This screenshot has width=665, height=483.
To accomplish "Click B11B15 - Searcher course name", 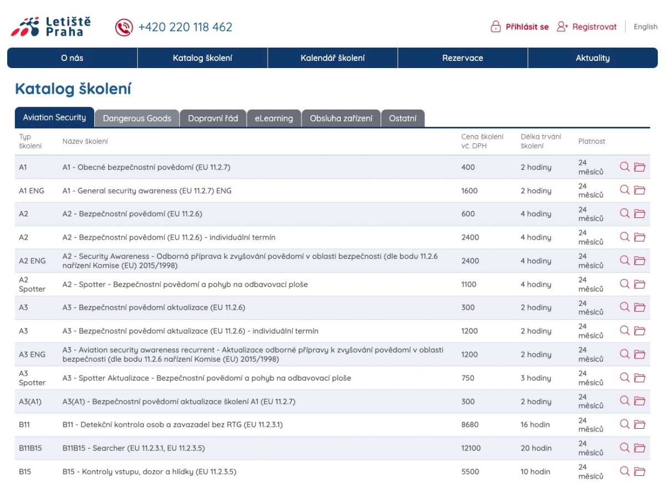I will [134, 448].
